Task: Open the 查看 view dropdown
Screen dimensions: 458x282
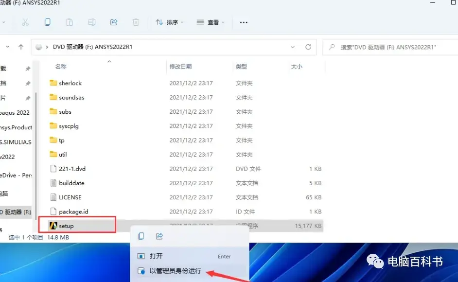Action: click(211, 22)
